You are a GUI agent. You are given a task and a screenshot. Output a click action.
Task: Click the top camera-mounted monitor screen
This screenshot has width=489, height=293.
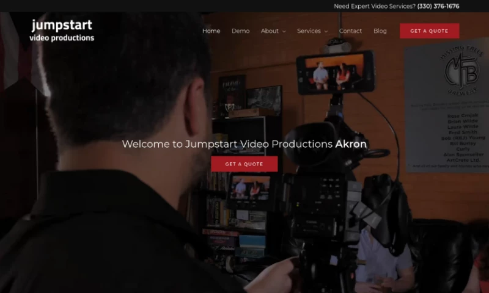point(334,71)
